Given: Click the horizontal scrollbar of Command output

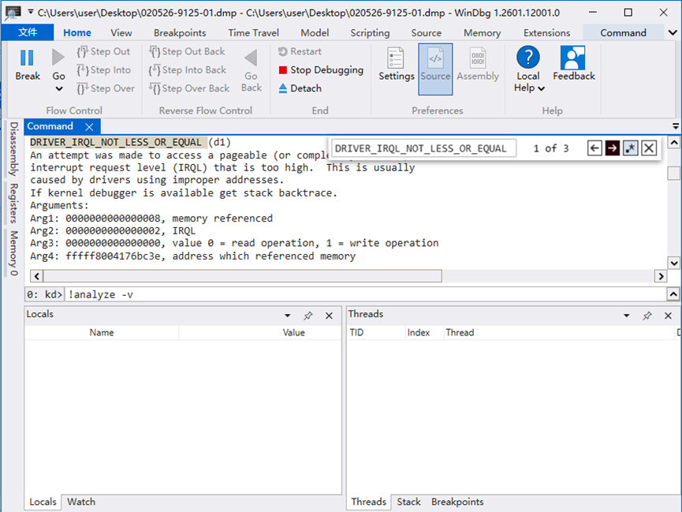Looking at the screenshot, I should tap(237, 276).
